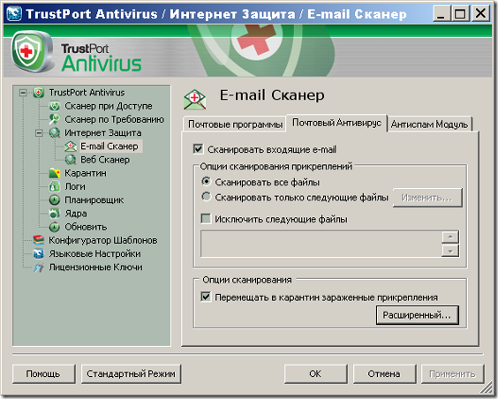Click the Карантин folder icon
The height and width of the screenshot is (399, 498).
(55, 173)
